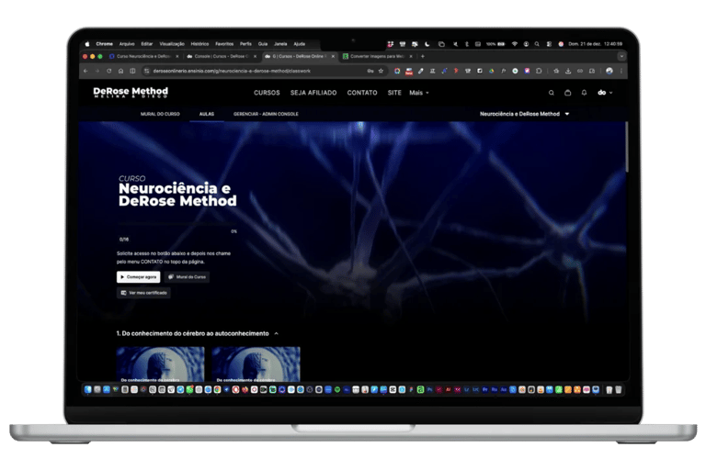This screenshot has width=706, height=470.
Task: Click the pen-shaped extension icon in toolbar
Action: click(420, 71)
